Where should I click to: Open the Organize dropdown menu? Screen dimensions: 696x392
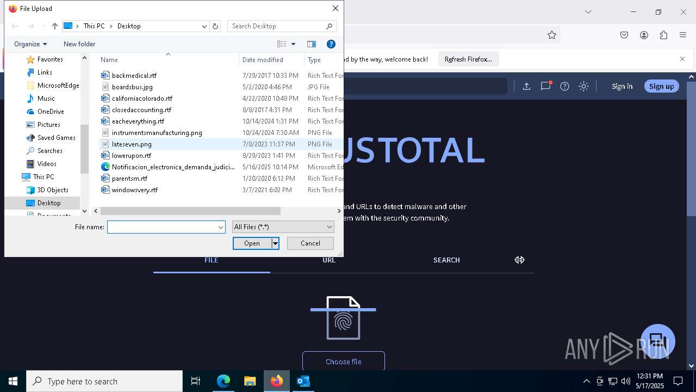pyautogui.click(x=30, y=44)
